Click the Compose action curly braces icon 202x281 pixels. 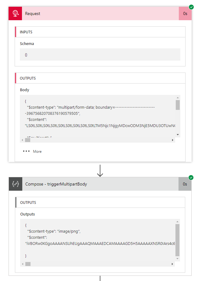15,184
